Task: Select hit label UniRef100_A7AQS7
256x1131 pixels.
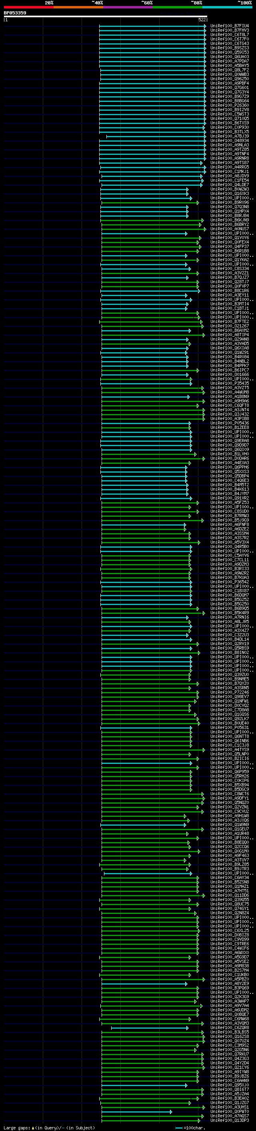Action: (x=230, y=1116)
